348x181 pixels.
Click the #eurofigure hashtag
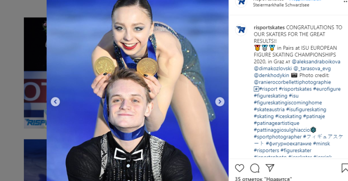(x=327, y=89)
